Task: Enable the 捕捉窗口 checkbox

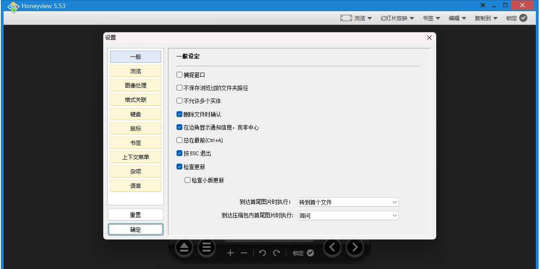Action: click(x=180, y=75)
